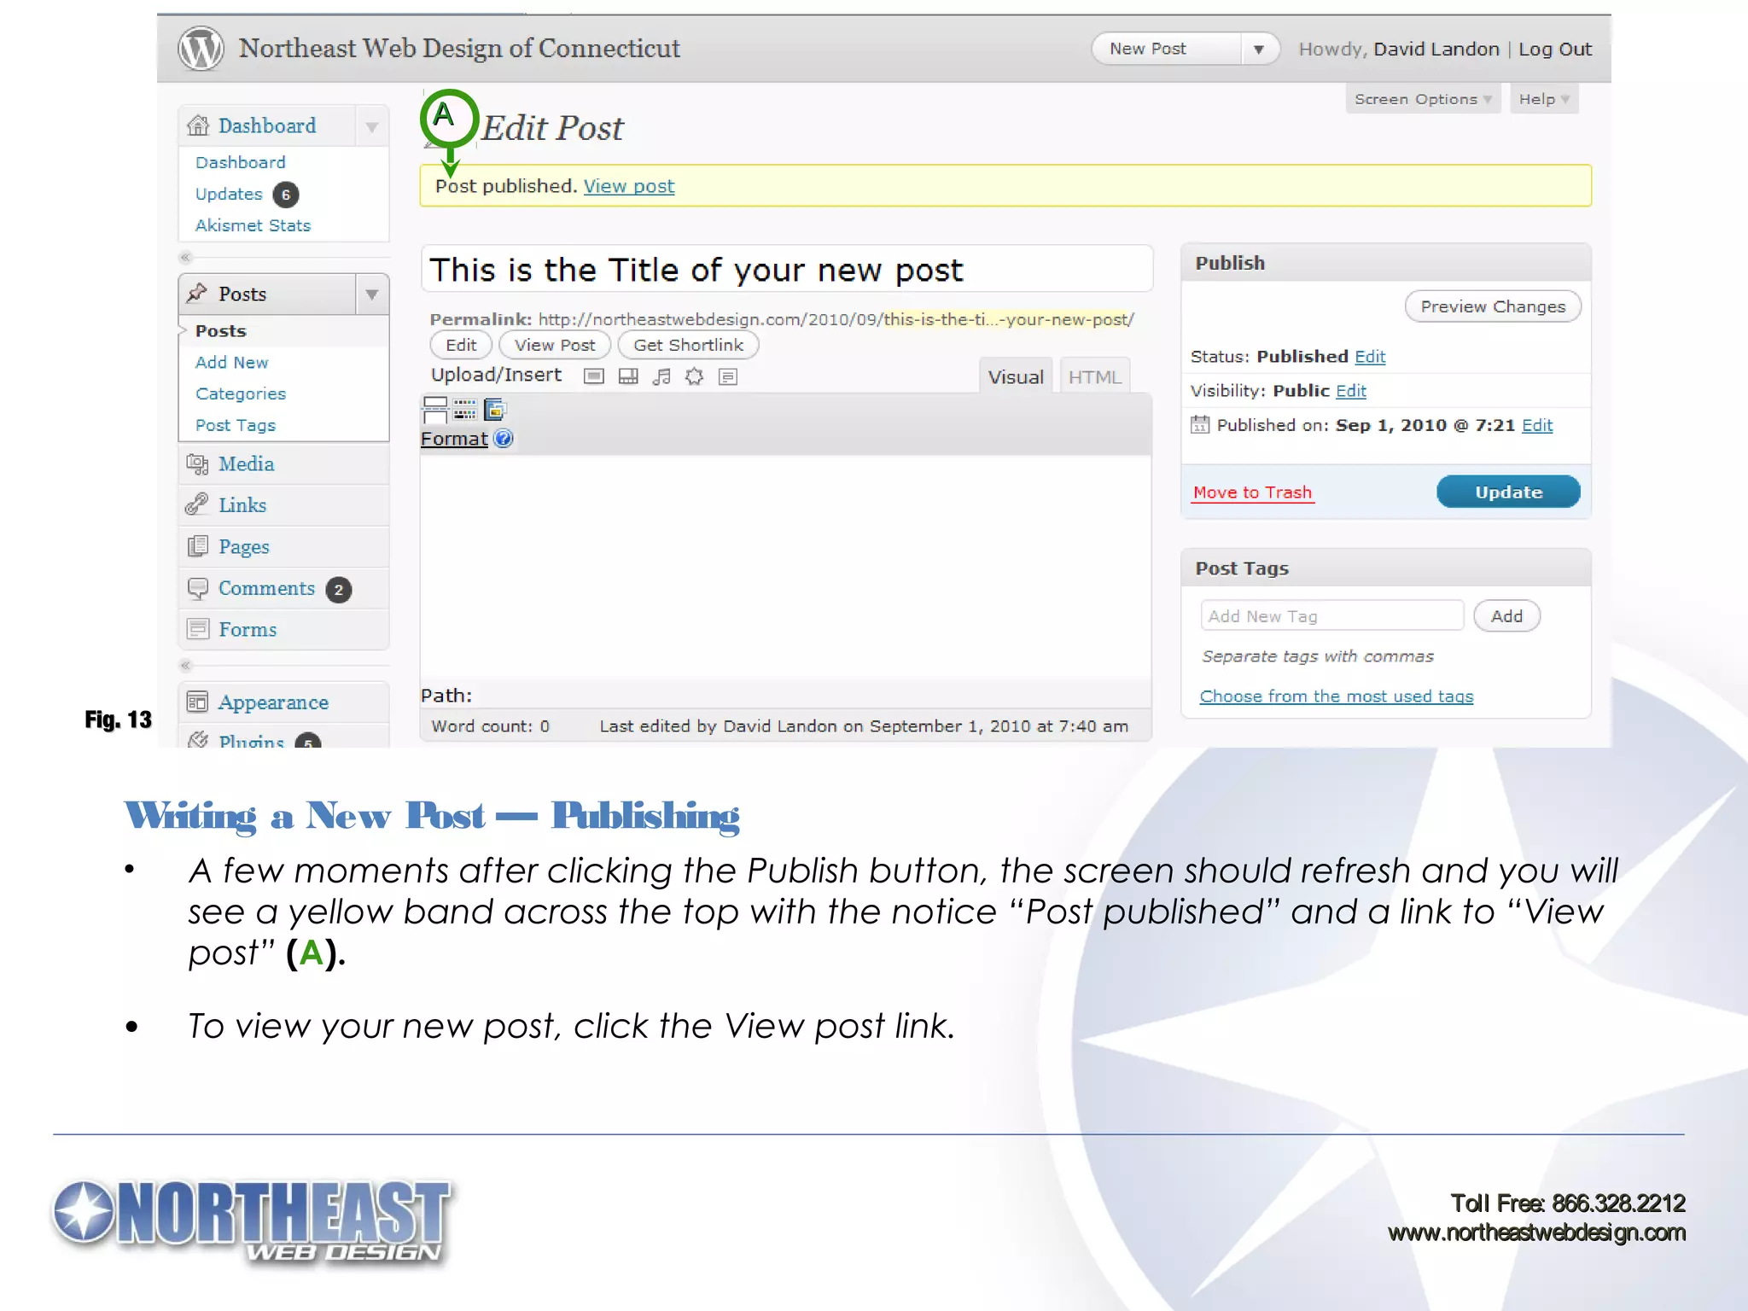Click the Media menu icon
1748x1311 pixels.
pyautogui.click(x=197, y=463)
